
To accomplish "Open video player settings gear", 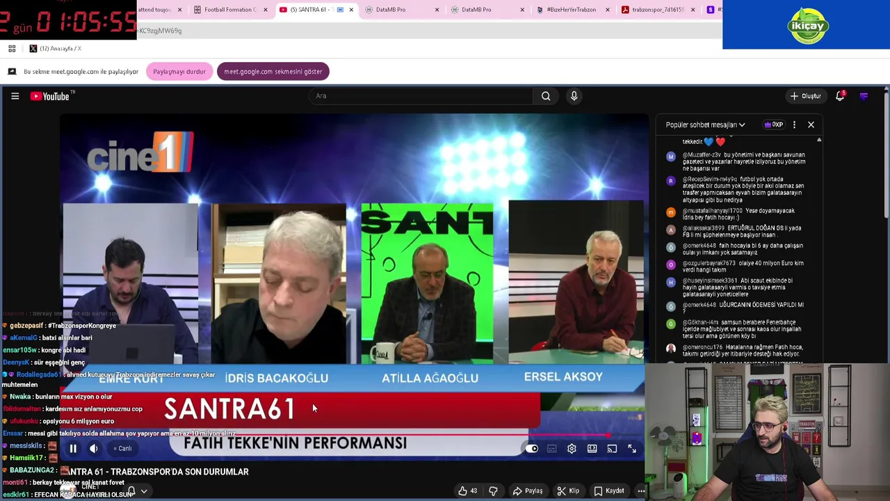I will click(x=572, y=449).
